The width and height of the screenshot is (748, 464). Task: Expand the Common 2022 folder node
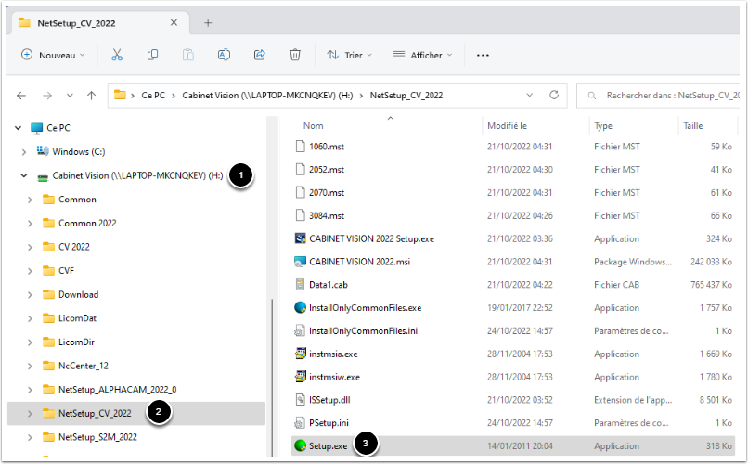30,223
